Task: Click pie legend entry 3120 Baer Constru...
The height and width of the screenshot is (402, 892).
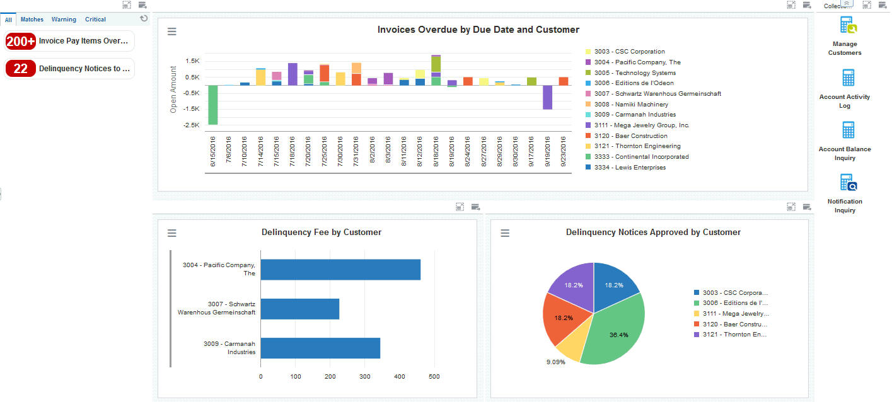Action: 731,324
